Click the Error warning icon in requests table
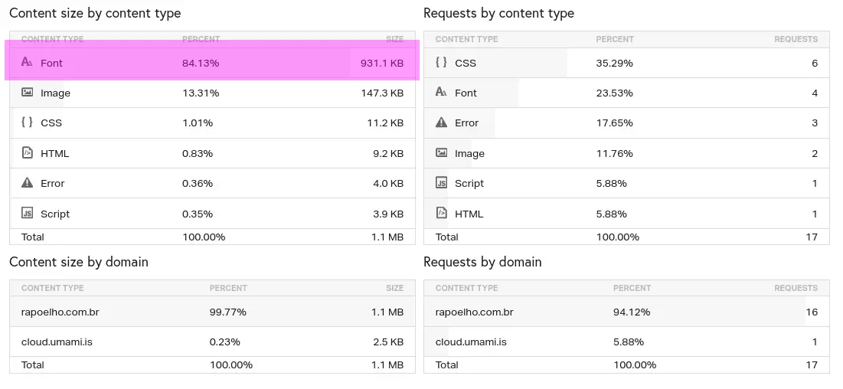 click(x=441, y=123)
